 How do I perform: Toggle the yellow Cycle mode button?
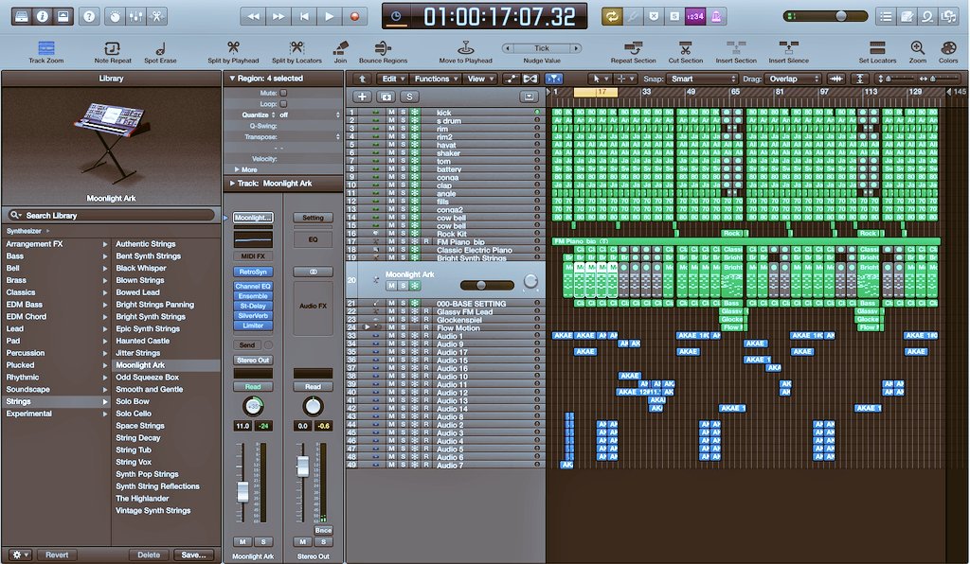coord(612,17)
